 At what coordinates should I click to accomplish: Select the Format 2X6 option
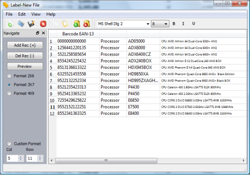tap(21, 76)
